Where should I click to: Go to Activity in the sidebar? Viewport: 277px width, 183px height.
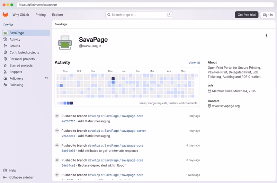click(26, 39)
